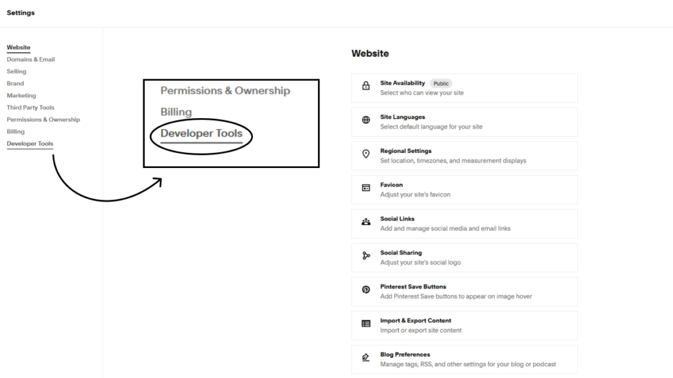This screenshot has height=378, width=673.
Task: Click the Pinterest logo icon
Action: coord(365,289)
